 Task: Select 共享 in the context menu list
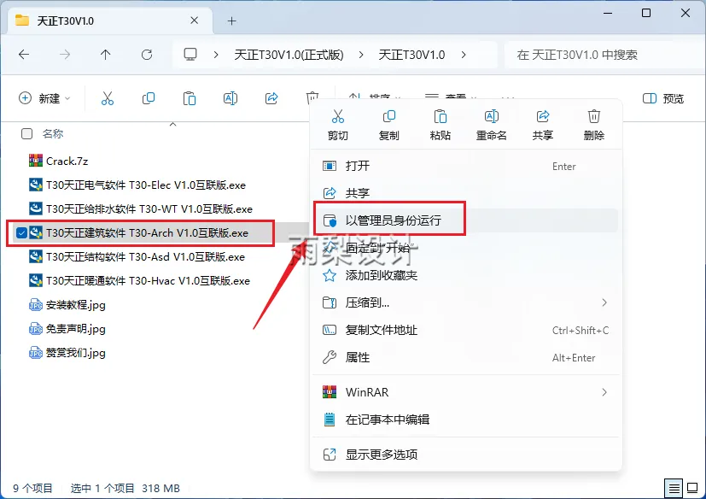(x=465, y=193)
